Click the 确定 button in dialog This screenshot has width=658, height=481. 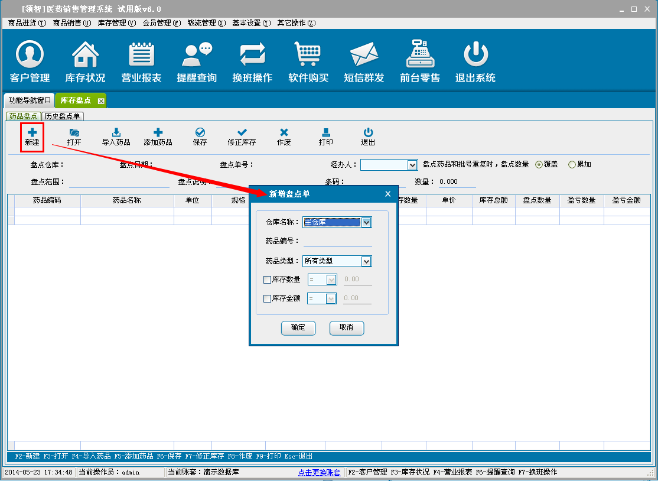click(x=298, y=328)
